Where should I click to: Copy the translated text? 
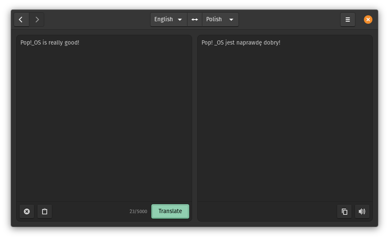point(344,211)
